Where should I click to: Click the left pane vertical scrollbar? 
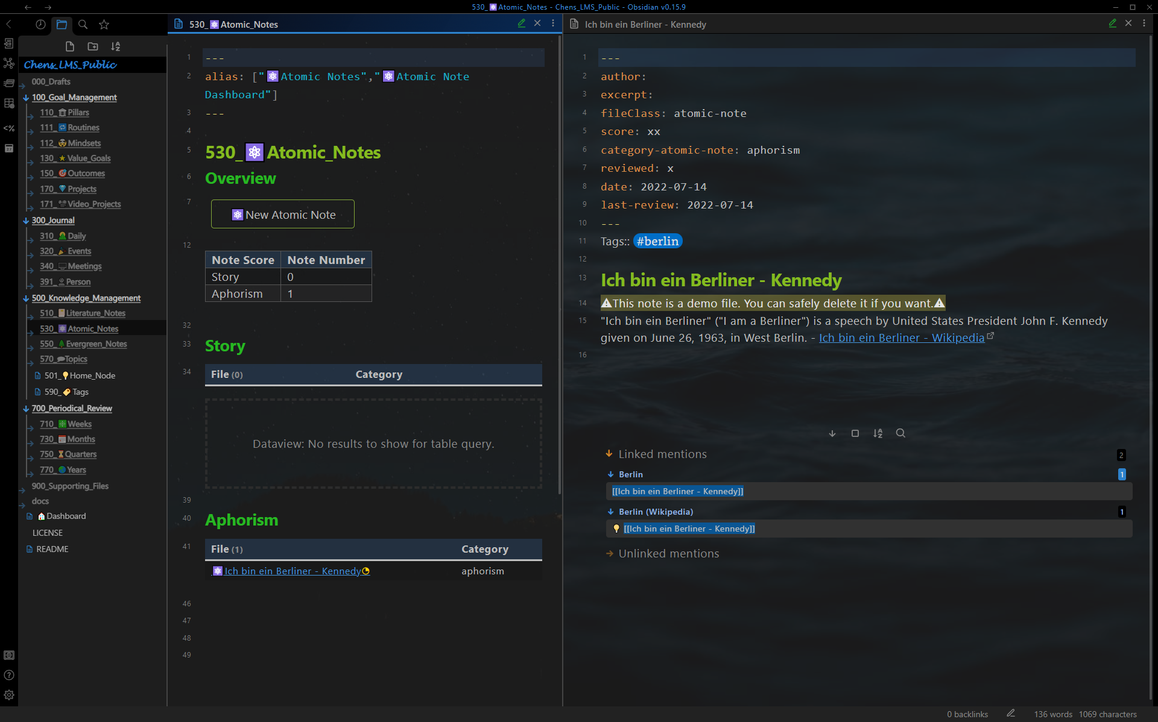(x=560, y=265)
